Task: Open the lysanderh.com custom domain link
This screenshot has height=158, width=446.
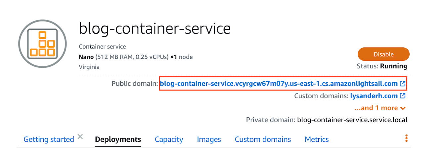Action: pos(374,96)
